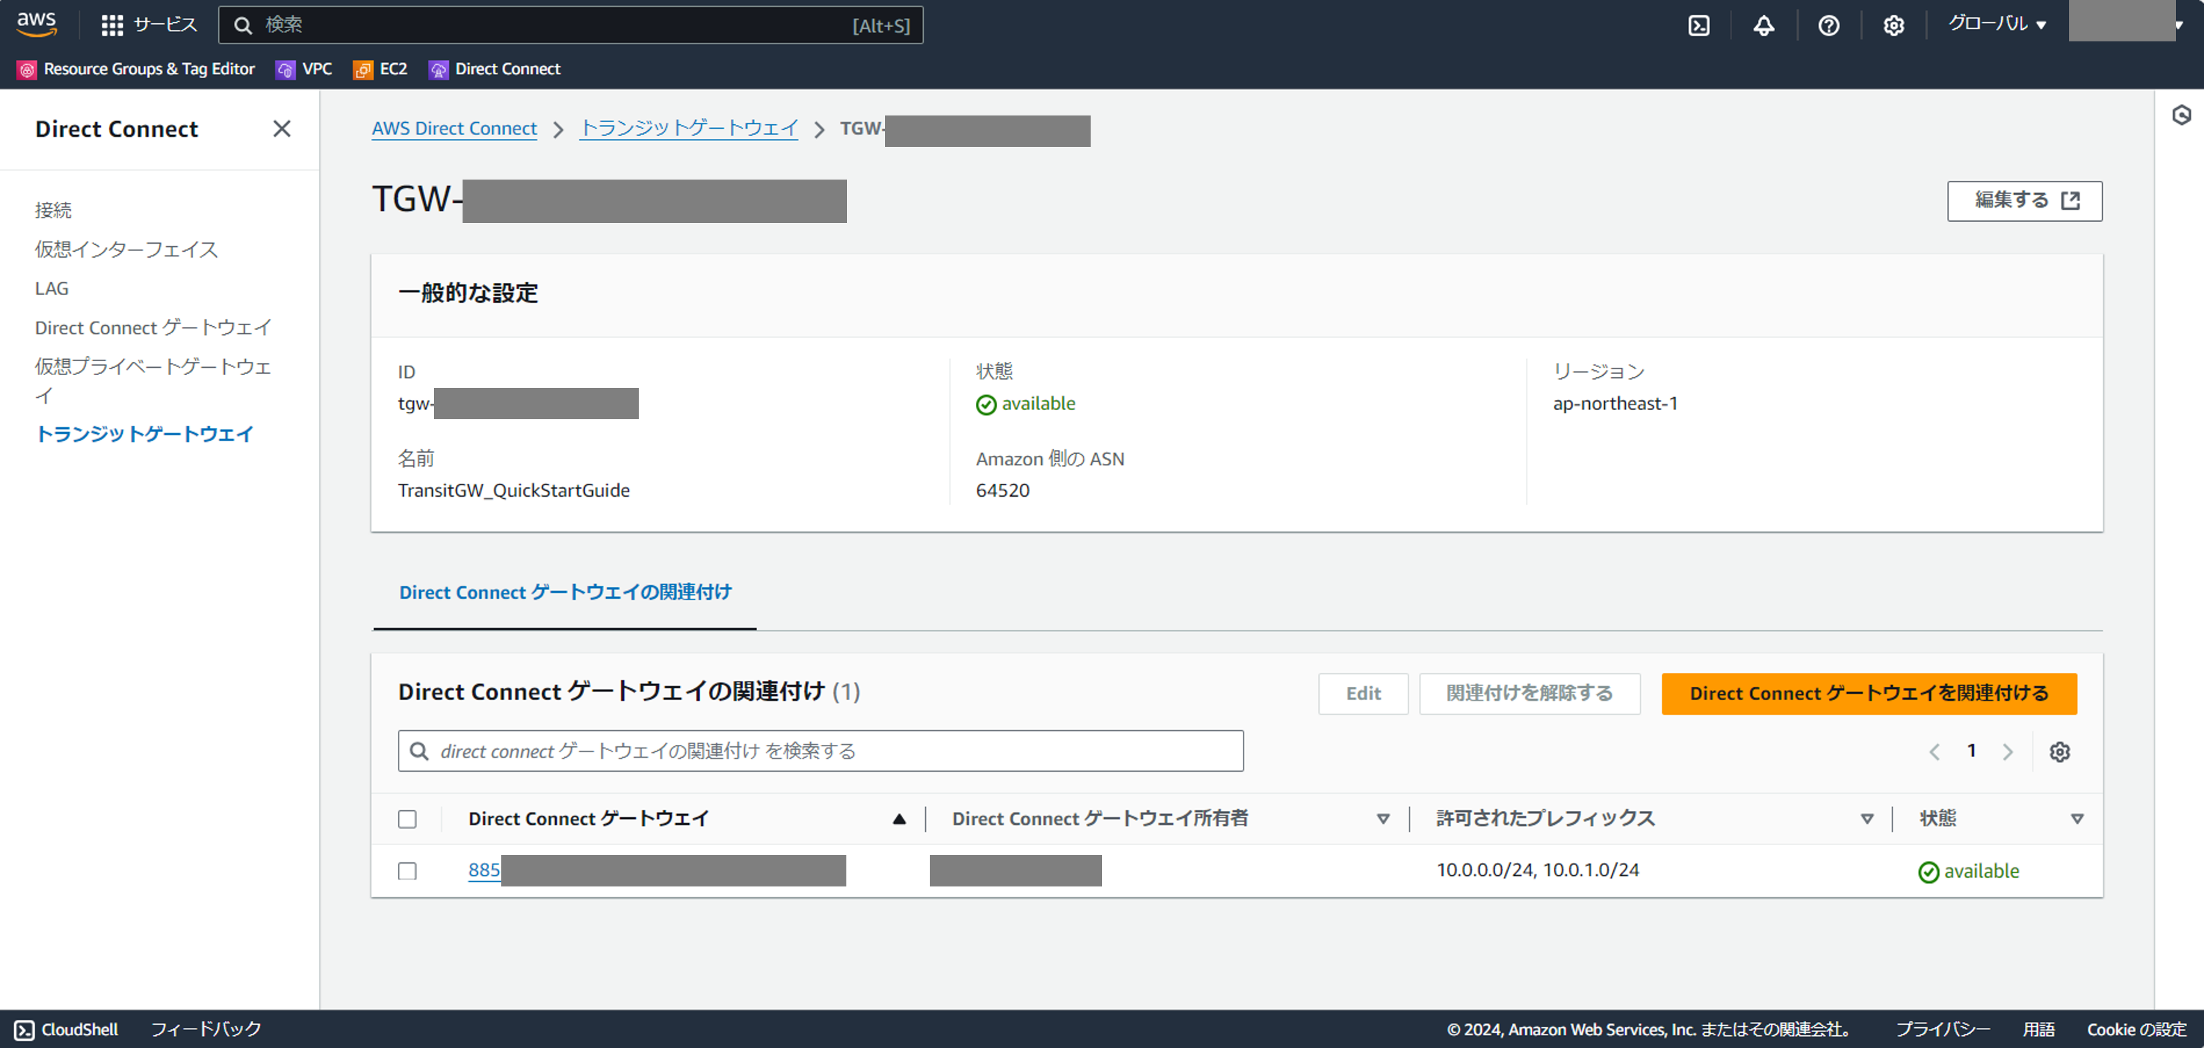Viewport: 2204px width, 1048px height.
Task: Go to 接続 in the sidebar
Action: coord(53,210)
